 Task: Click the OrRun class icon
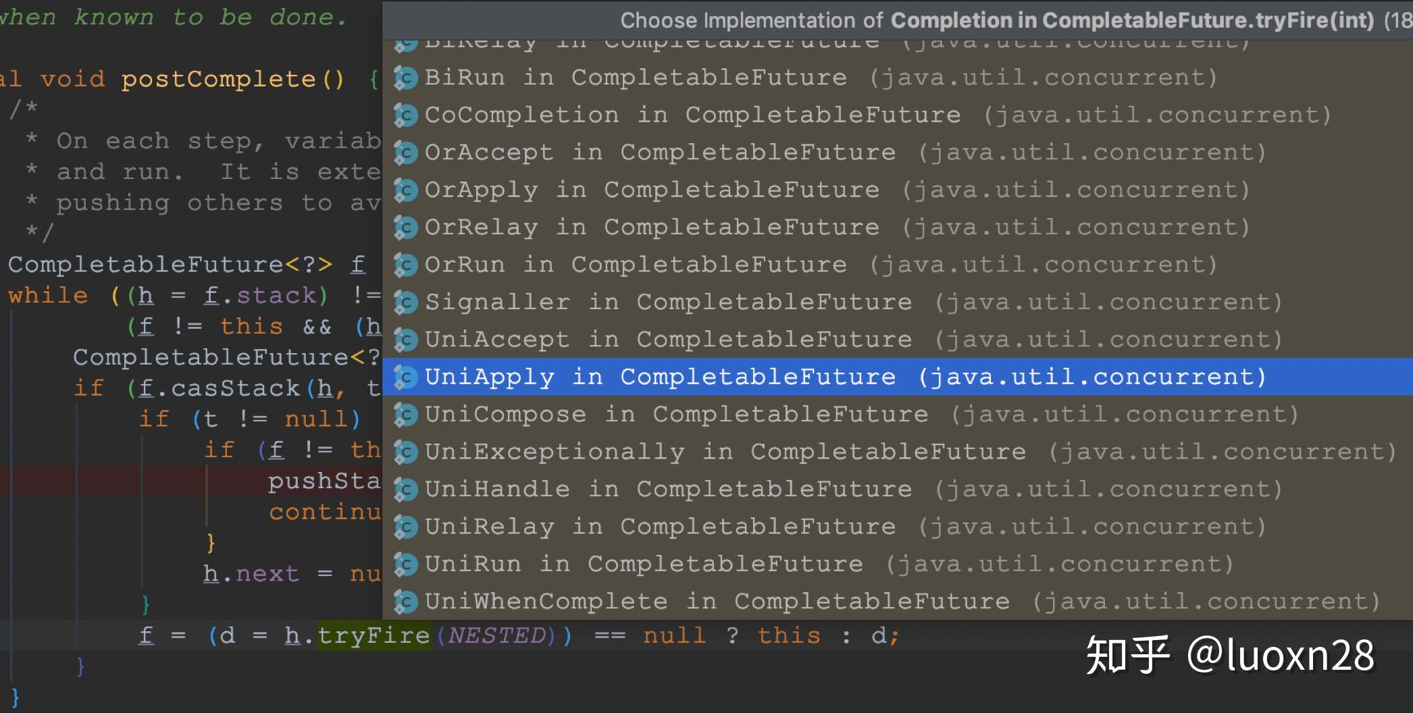406,264
